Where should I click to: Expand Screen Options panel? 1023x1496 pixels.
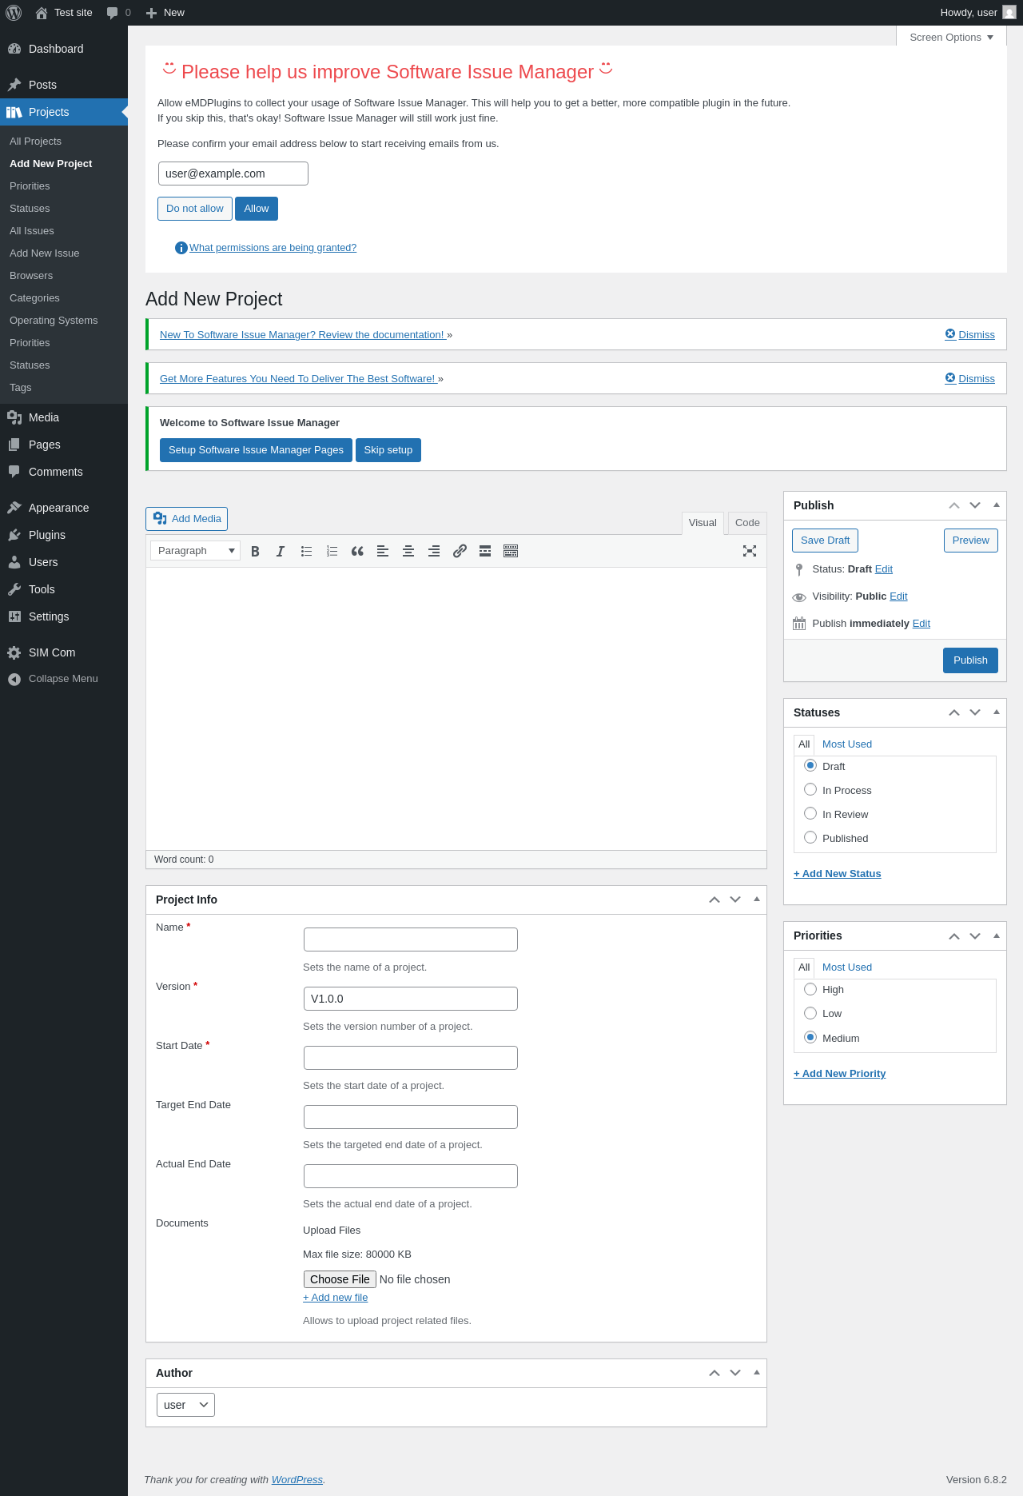(x=951, y=37)
